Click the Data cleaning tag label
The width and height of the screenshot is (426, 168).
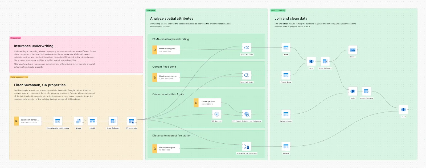(x=278, y=11)
